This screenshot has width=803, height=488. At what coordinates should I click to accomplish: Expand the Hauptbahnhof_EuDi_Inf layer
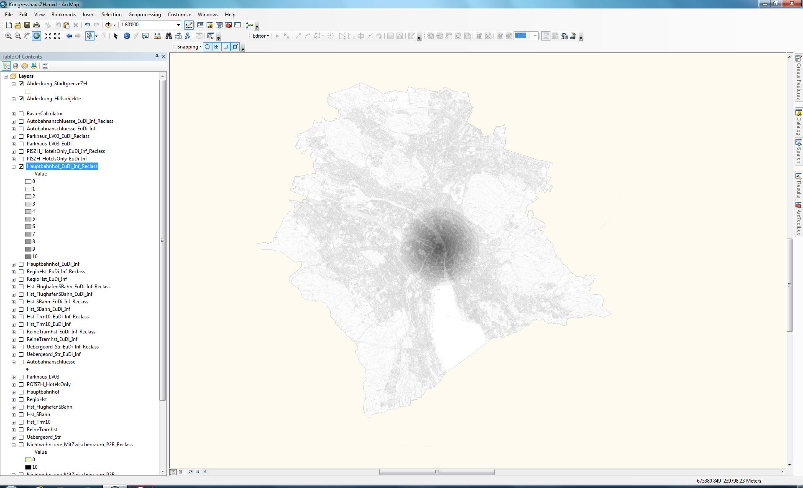click(13, 264)
